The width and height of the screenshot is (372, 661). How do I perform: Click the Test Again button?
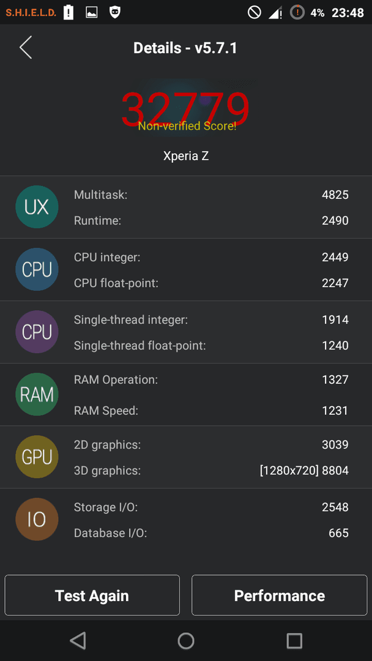[92, 596]
